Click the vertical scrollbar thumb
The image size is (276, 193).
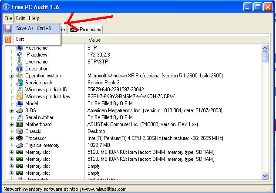[x=265, y=57]
